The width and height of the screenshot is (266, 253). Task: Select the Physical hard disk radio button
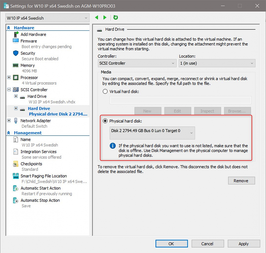click(x=105, y=121)
